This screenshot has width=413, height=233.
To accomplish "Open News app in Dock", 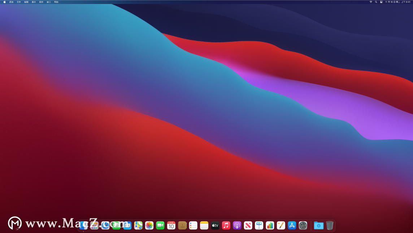I will point(248,225).
